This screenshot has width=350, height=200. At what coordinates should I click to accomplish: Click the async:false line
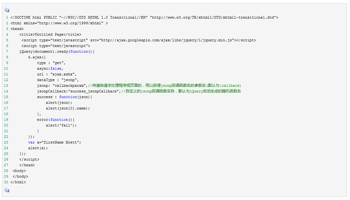[50, 68]
